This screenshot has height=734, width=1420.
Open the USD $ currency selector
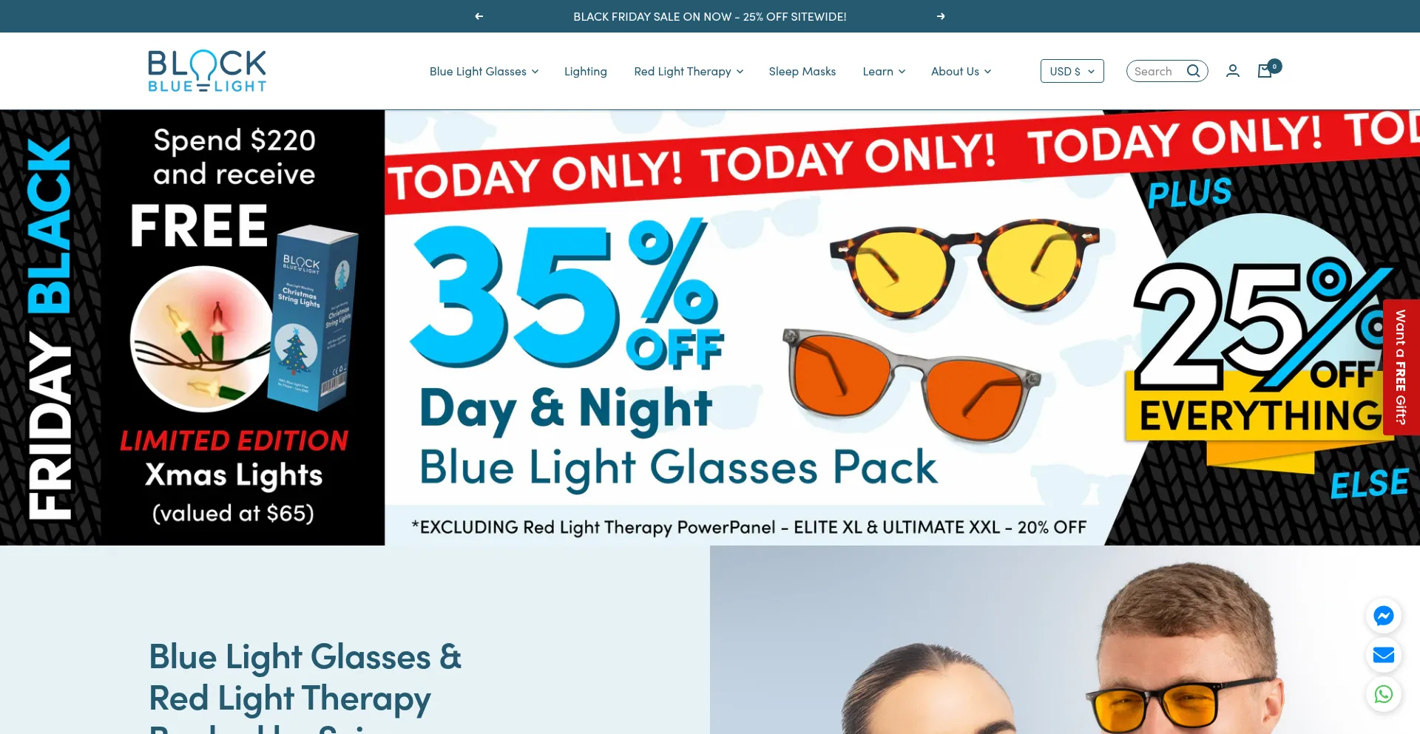1072,71
